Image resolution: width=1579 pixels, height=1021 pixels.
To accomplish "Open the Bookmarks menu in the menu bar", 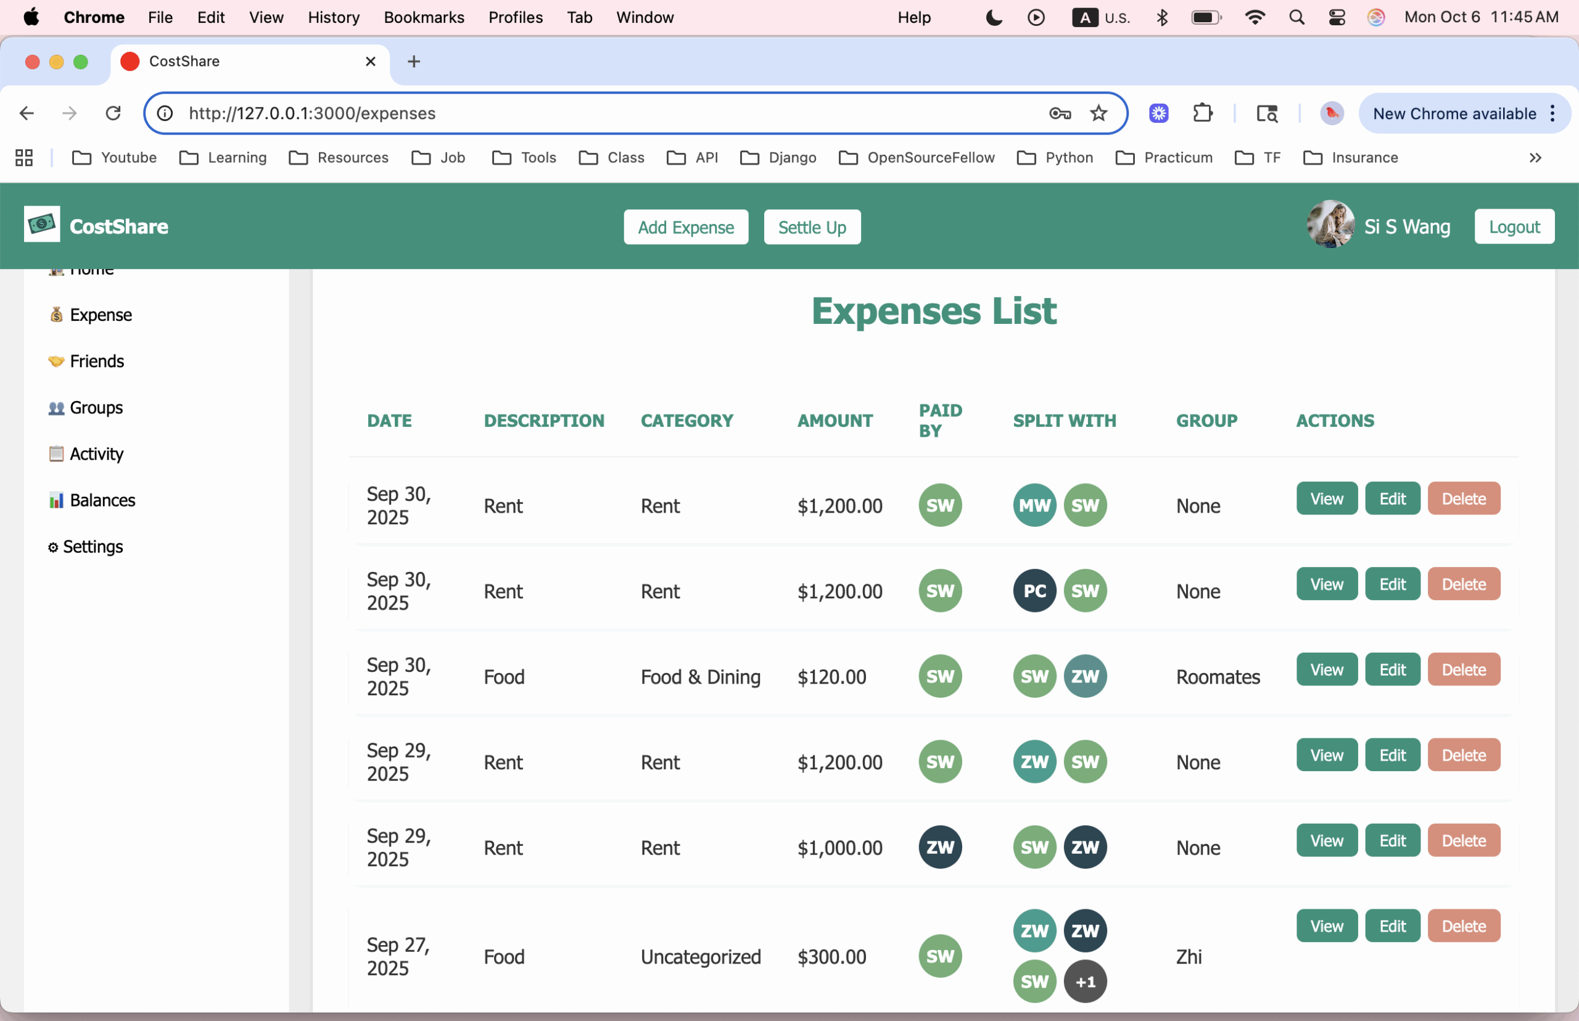I will click(x=424, y=17).
